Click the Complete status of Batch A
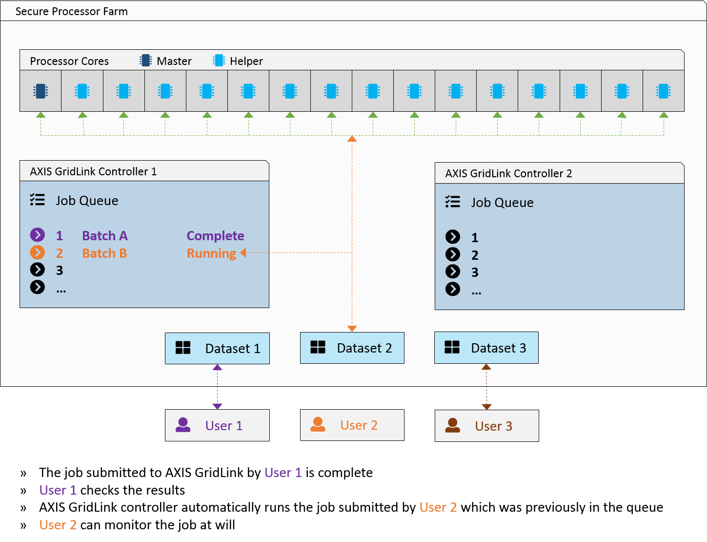Viewport: 707px width, 542px height. (215, 236)
